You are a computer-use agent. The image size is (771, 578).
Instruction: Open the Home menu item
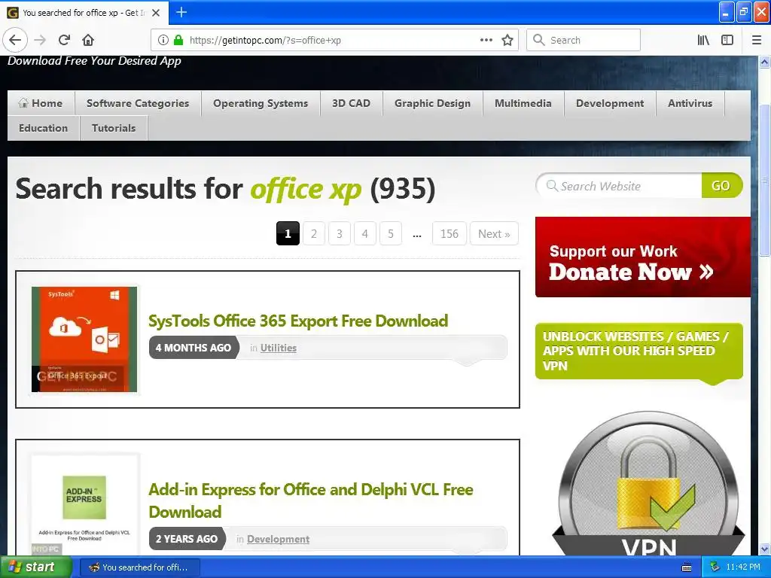(x=41, y=103)
